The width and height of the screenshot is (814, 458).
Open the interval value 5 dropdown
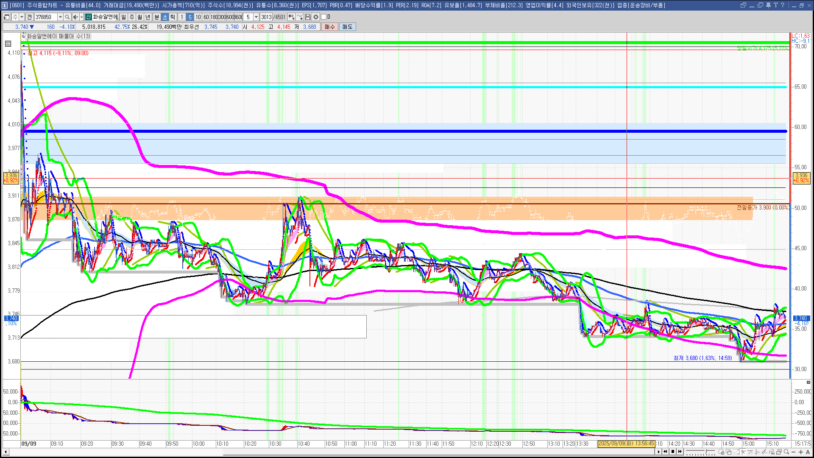pos(256,17)
